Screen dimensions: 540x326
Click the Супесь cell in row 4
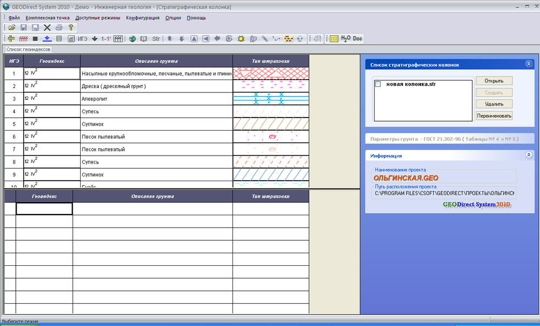point(156,111)
